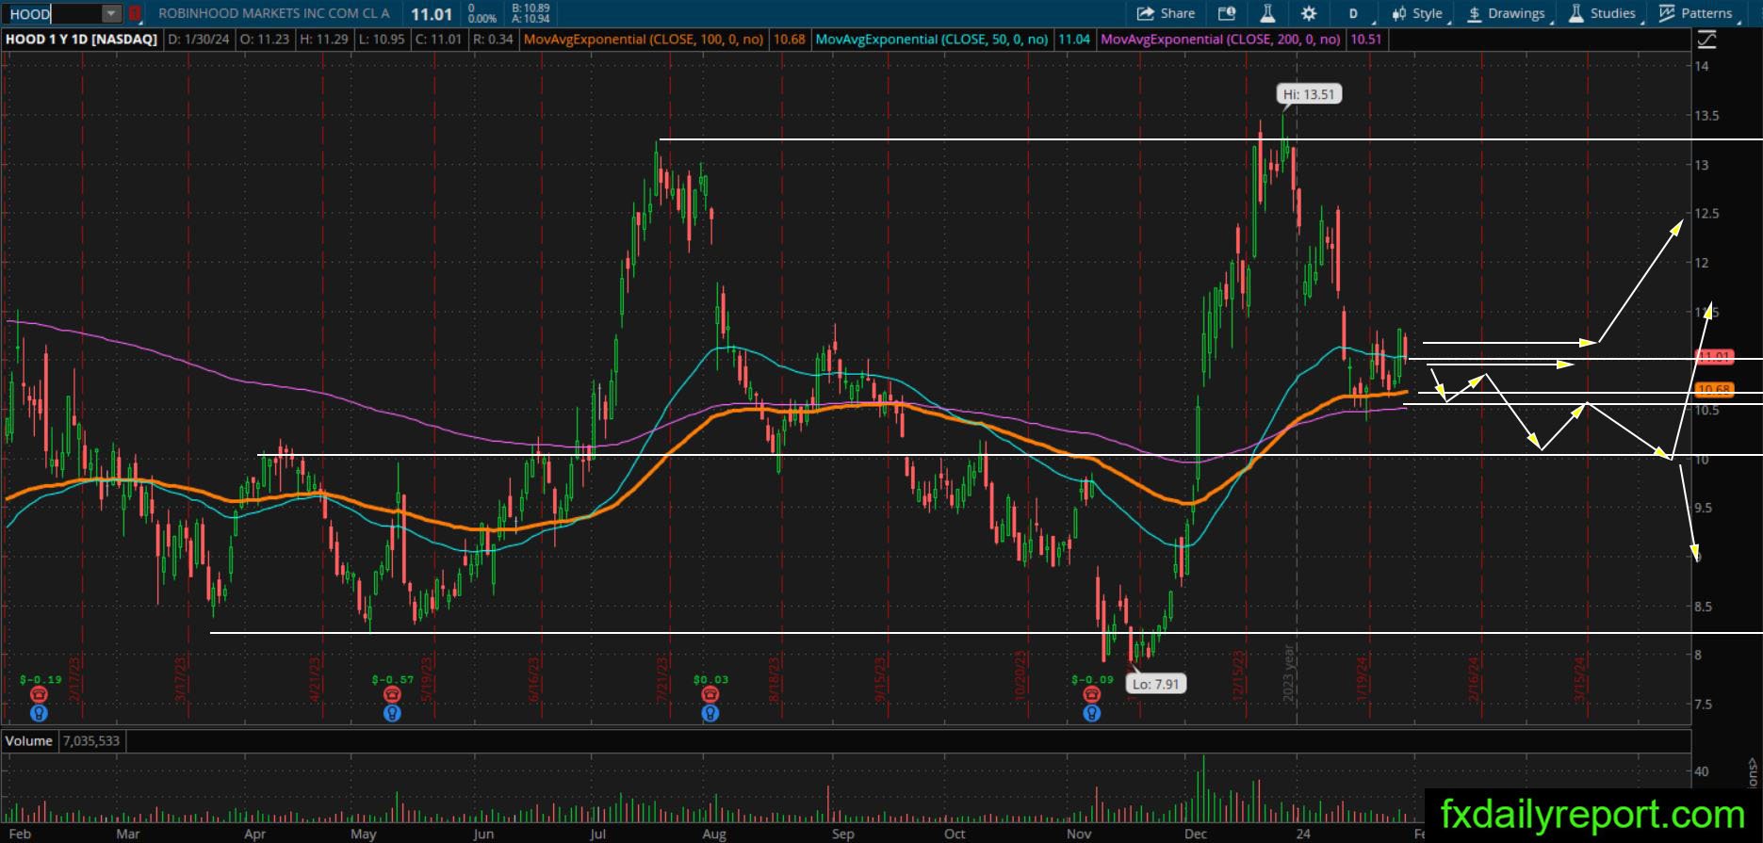Click the red 11.01 price axis bubble

[1713, 357]
